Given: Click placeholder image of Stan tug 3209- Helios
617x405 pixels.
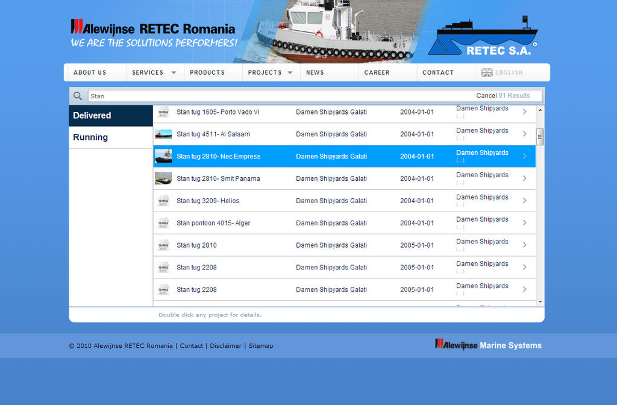Looking at the screenshot, I should click(163, 201).
